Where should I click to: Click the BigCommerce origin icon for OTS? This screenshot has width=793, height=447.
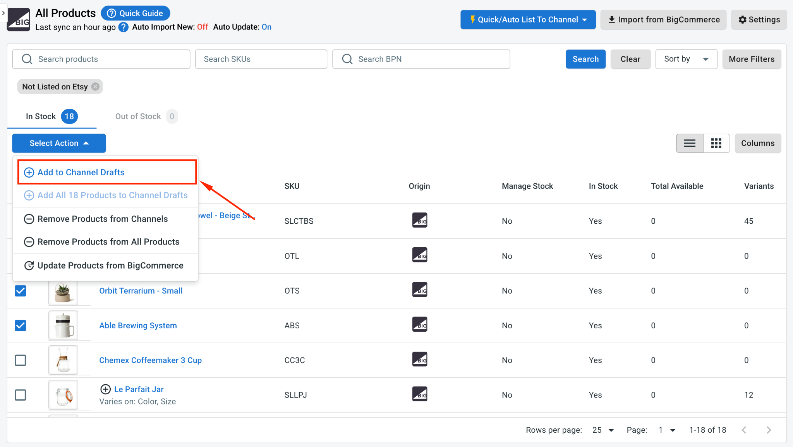tap(420, 290)
